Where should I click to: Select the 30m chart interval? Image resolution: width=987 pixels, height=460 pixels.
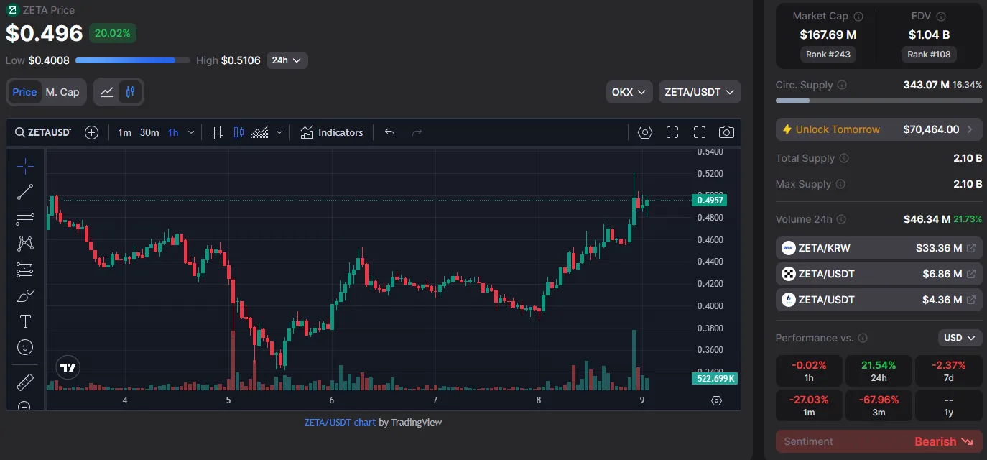click(x=149, y=132)
